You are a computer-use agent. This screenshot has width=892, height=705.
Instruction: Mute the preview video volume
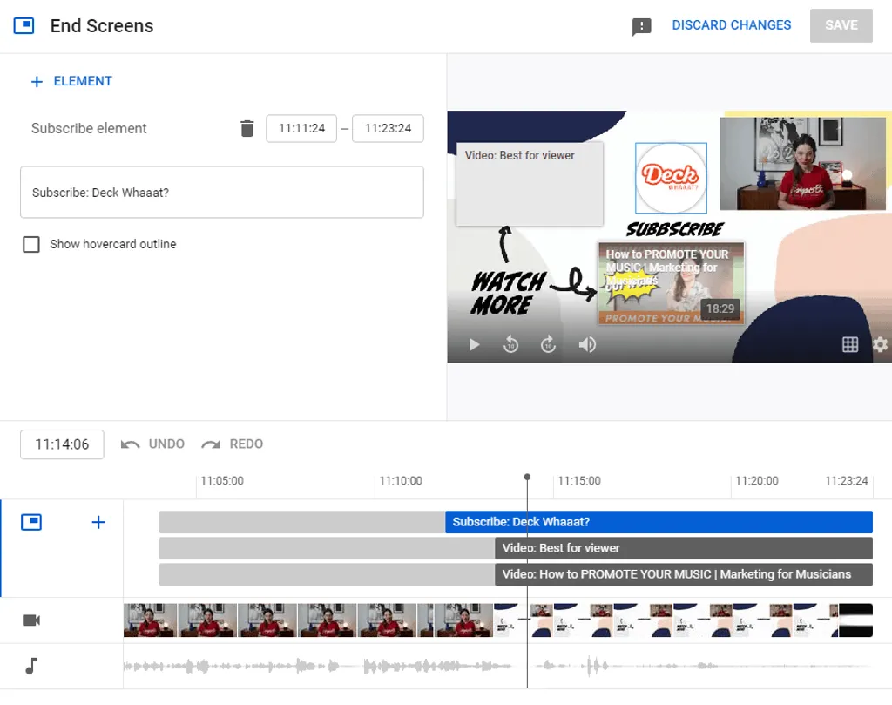coord(587,344)
